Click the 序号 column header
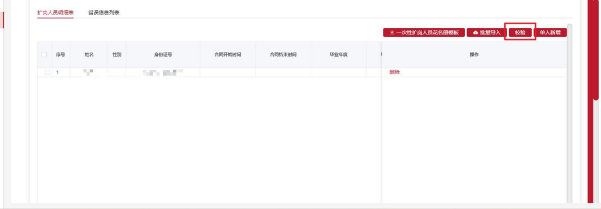 (60, 55)
